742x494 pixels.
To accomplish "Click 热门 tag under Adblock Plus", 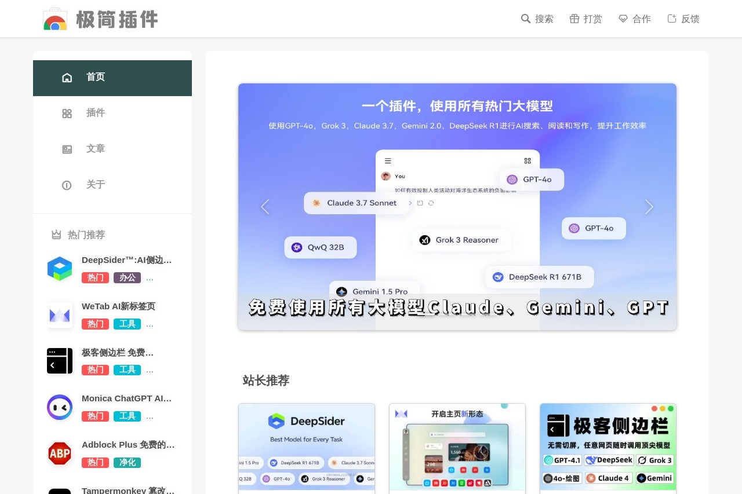I will (95, 462).
